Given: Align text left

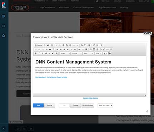Looking at the screenshot, I should (58, 49).
